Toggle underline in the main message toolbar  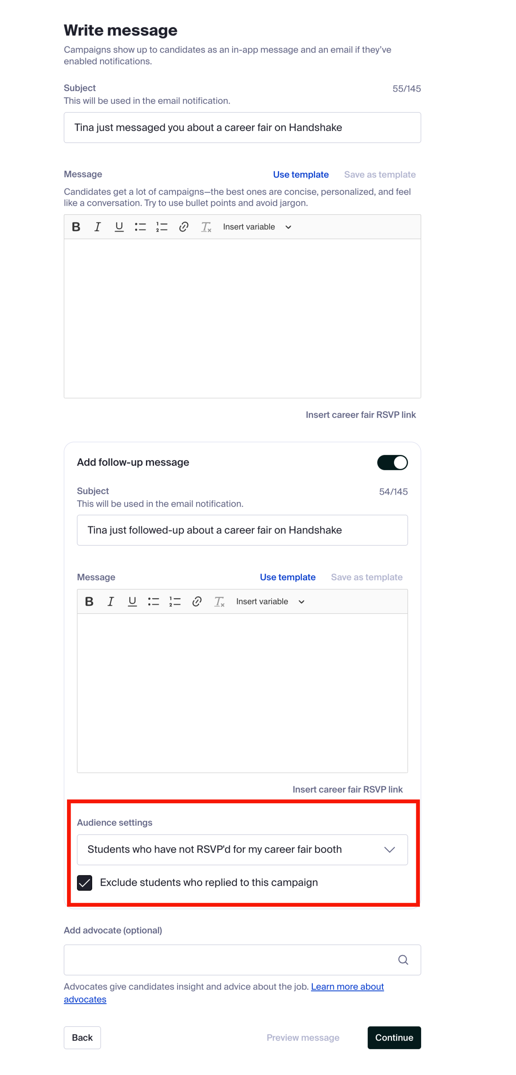click(119, 227)
